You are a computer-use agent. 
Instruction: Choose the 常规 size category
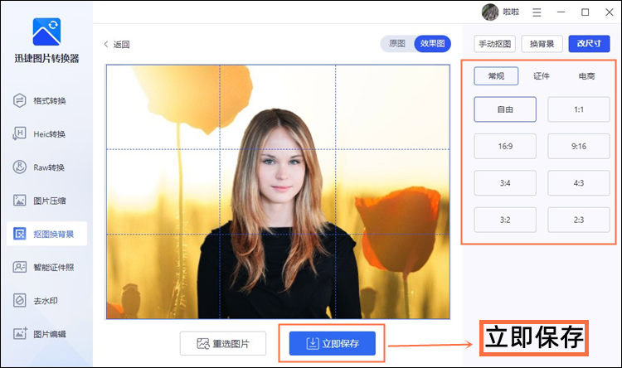pyautogui.click(x=496, y=76)
